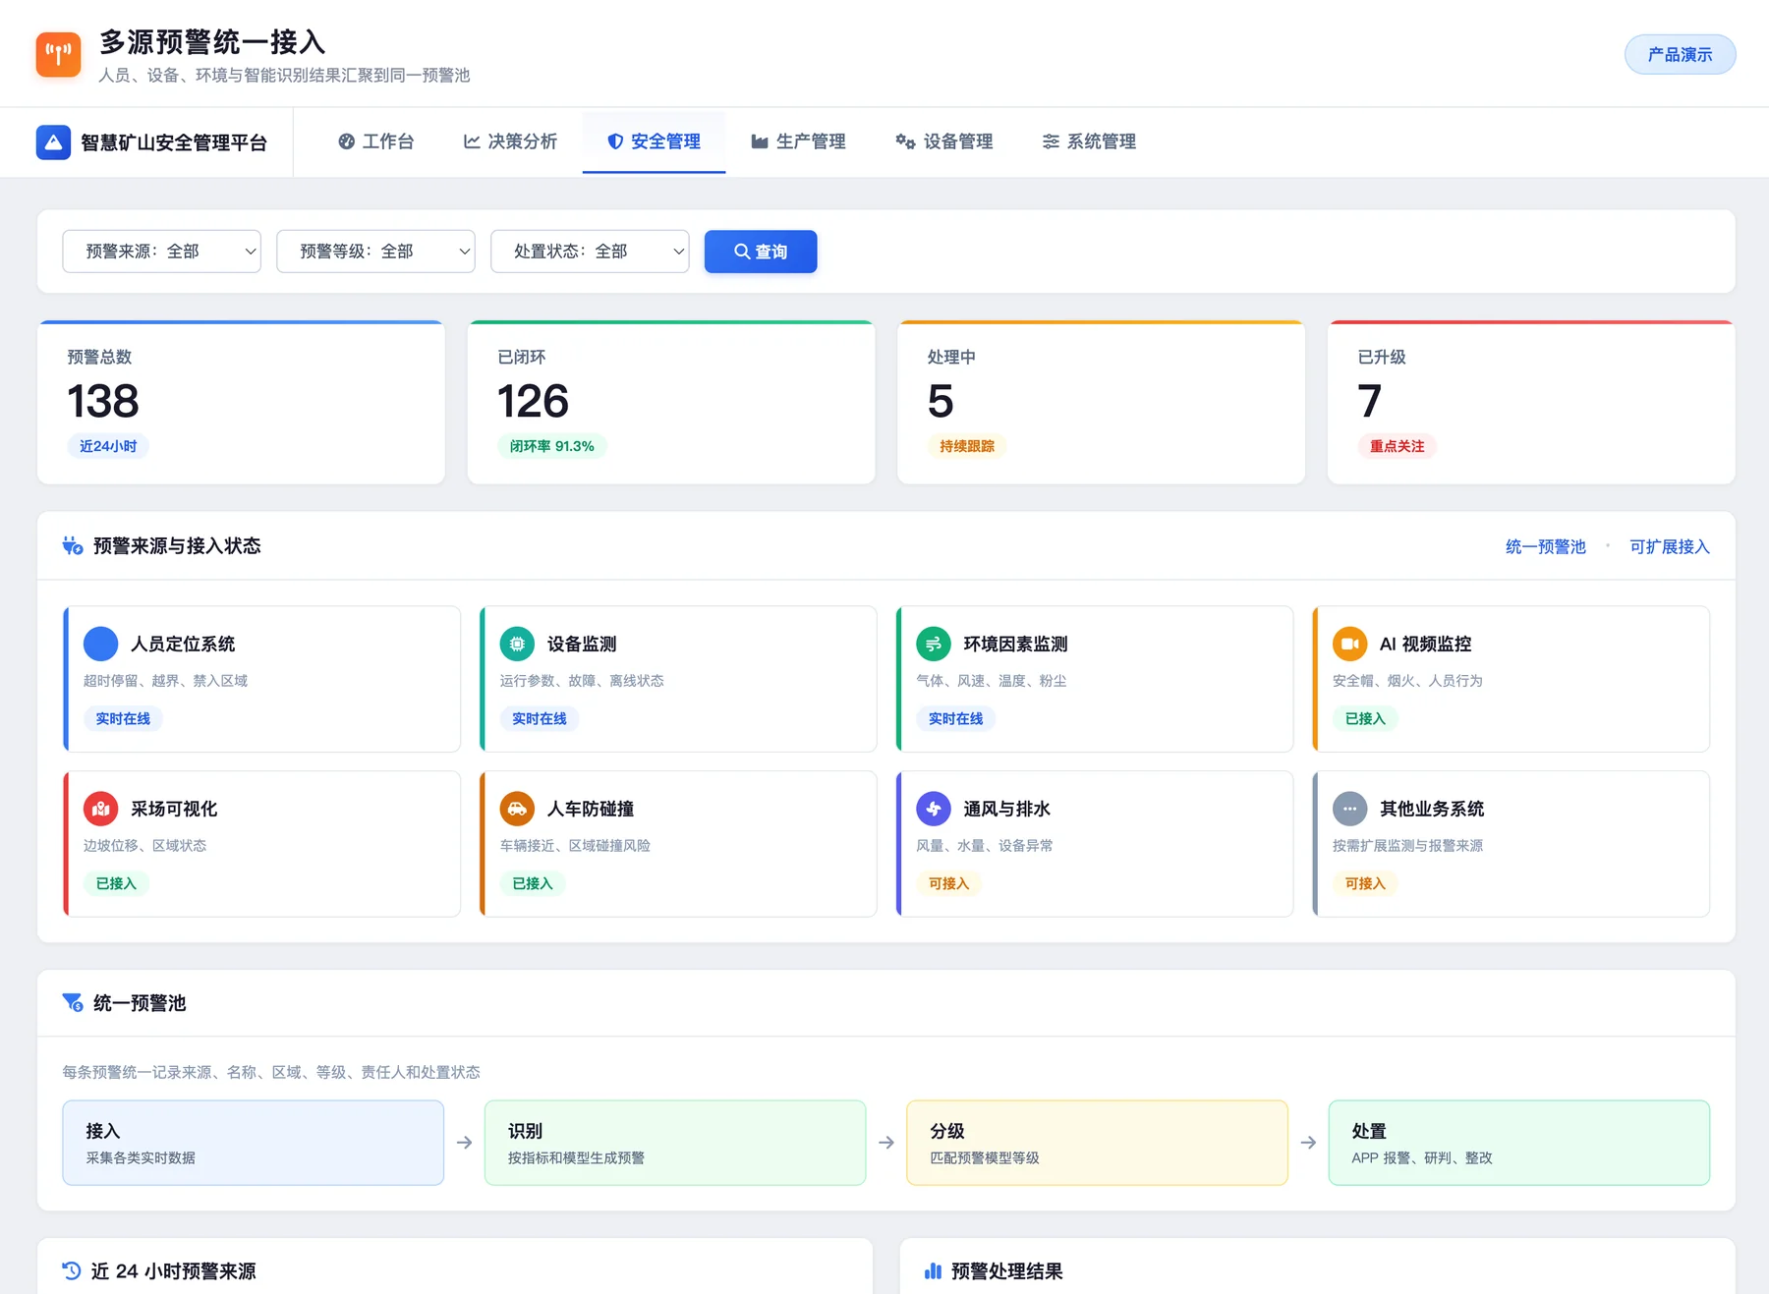The width and height of the screenshot is (1769, 1294).
Task: Click the 处理中 5 card
Action: (x=1101, y=403)
